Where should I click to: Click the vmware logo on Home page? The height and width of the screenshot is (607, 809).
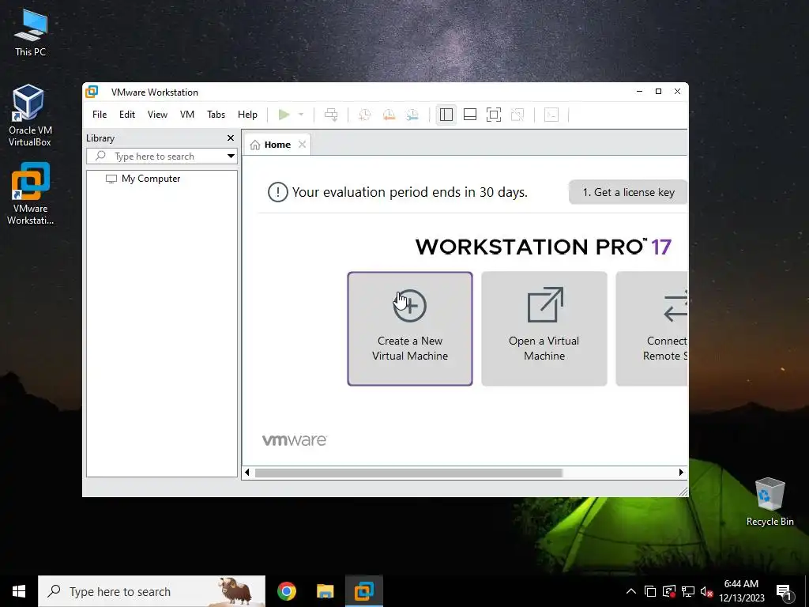(x=295, y=440)
